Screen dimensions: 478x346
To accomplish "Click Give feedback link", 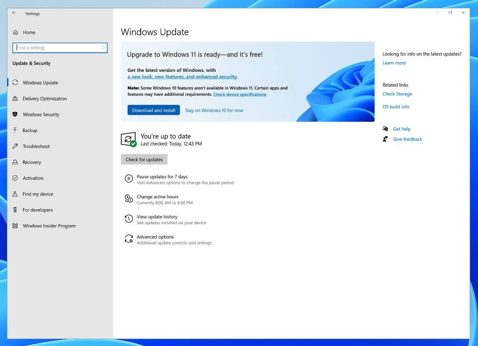I will (407, 139).
